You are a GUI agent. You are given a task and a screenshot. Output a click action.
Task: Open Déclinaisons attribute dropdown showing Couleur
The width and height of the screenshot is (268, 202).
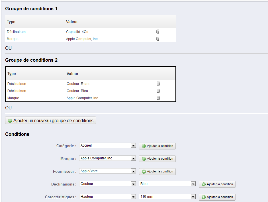[107, 184]
